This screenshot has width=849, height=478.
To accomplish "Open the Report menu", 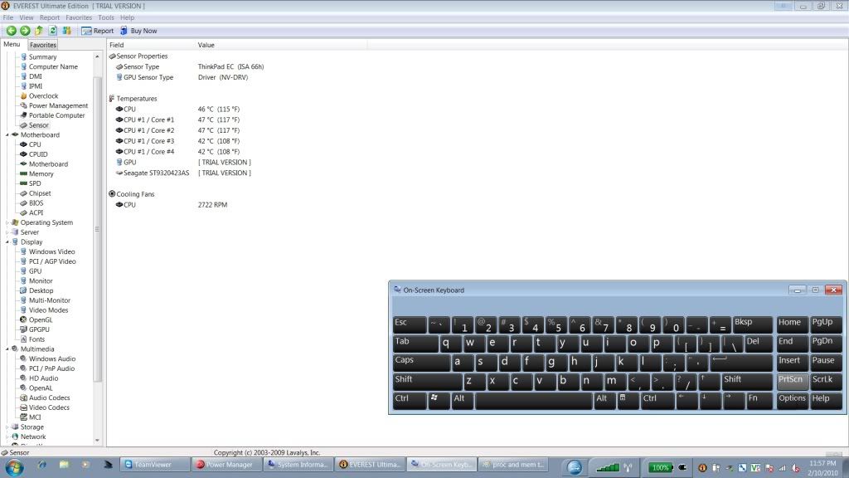I will click(49, 17).
